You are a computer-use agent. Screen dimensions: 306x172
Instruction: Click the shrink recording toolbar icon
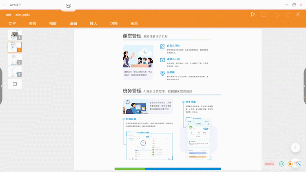coord(298,163)
